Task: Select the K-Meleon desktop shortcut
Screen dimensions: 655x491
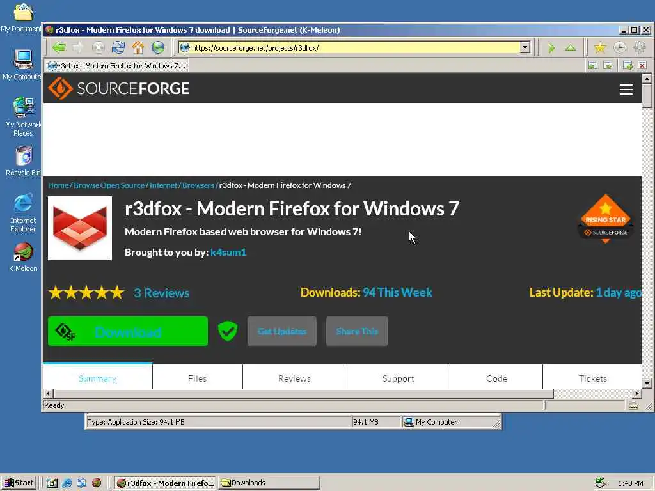Action: tap(23, 257)
